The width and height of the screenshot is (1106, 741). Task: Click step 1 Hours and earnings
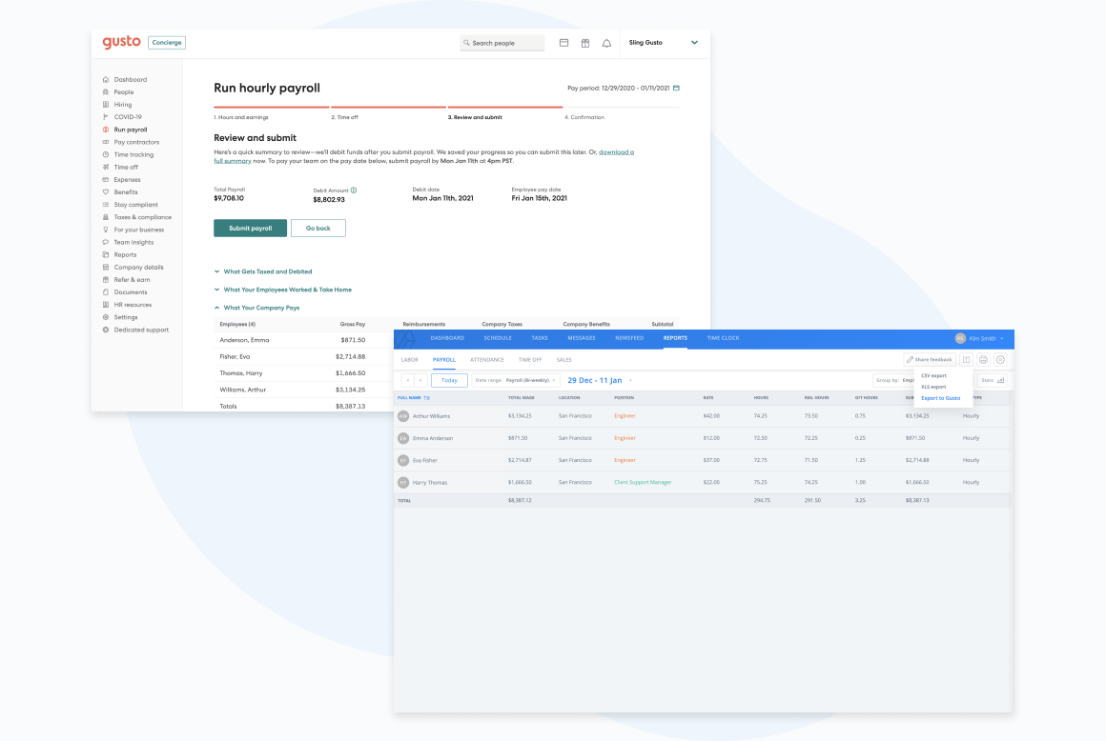[241, 118]
